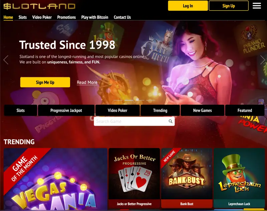Screen dimensions: 267x211
Task: Open Play with Bitcoin menu item
Action: 95,17
